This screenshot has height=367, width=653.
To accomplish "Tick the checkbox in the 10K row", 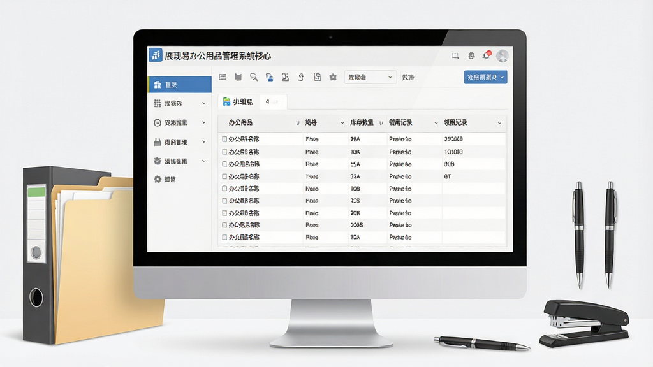I will pos(224,152).
